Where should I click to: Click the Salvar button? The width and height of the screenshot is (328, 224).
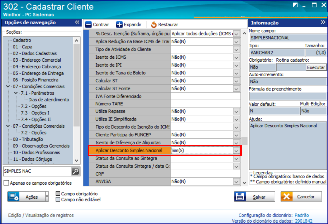tap(255, 197)
